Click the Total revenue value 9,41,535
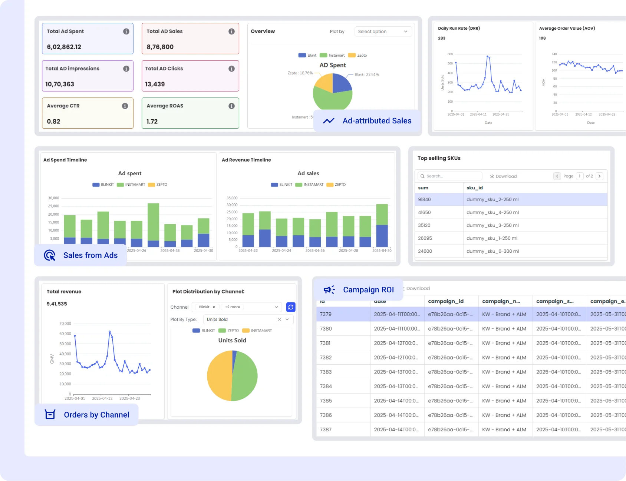The width and height of the screenshot is (626, 481). pos(57,304)
